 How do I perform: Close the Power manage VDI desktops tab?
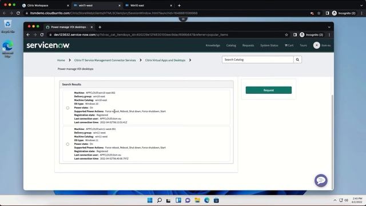tap(91, 27)
